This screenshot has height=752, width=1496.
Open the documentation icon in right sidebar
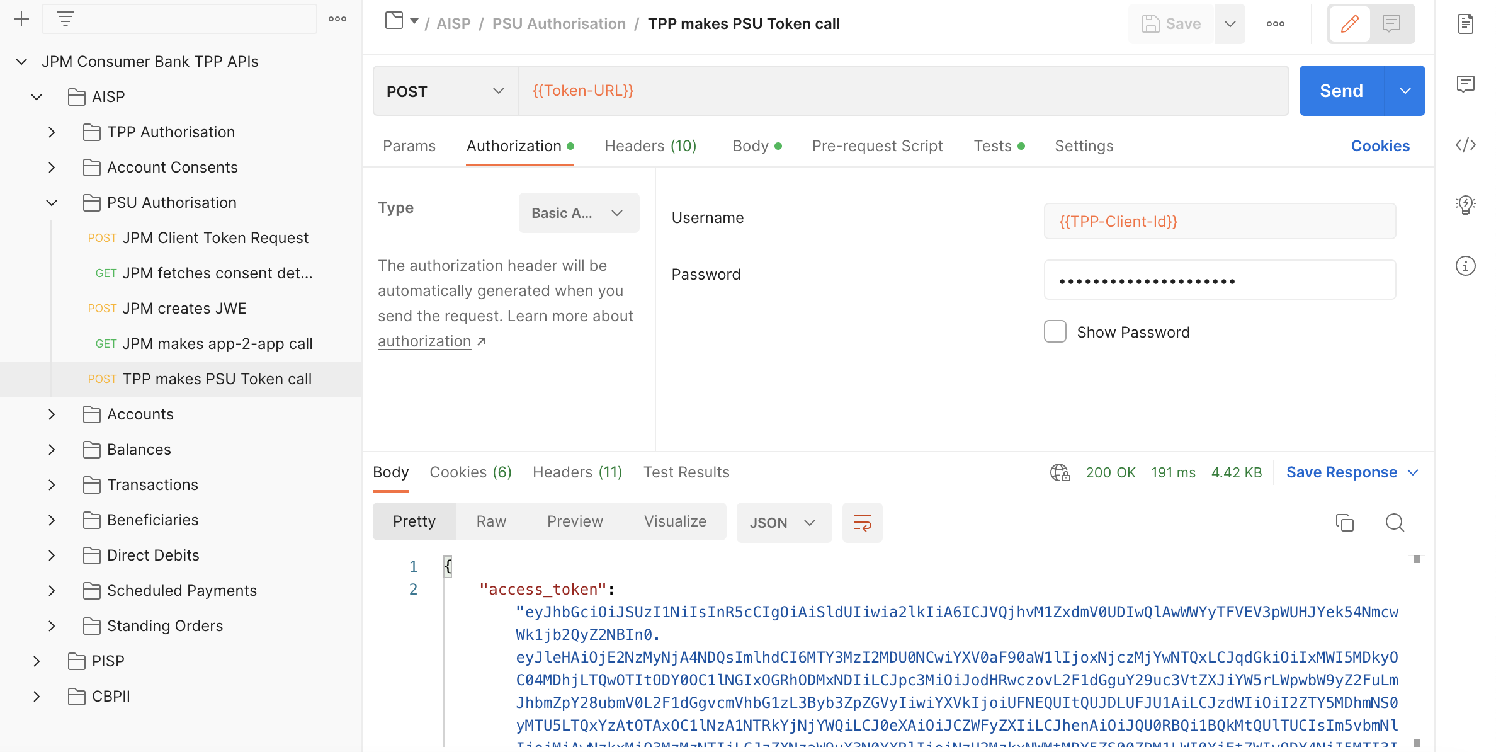[1465, 24]
